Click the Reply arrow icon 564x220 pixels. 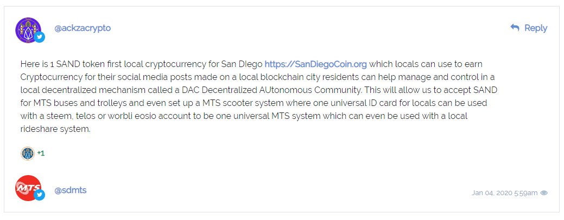coord(515,28)
